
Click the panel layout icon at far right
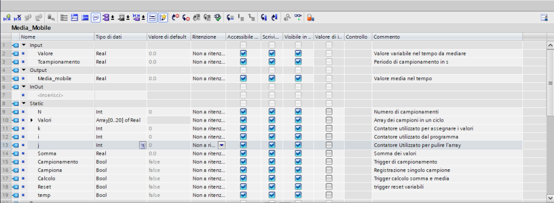point(544,17)
